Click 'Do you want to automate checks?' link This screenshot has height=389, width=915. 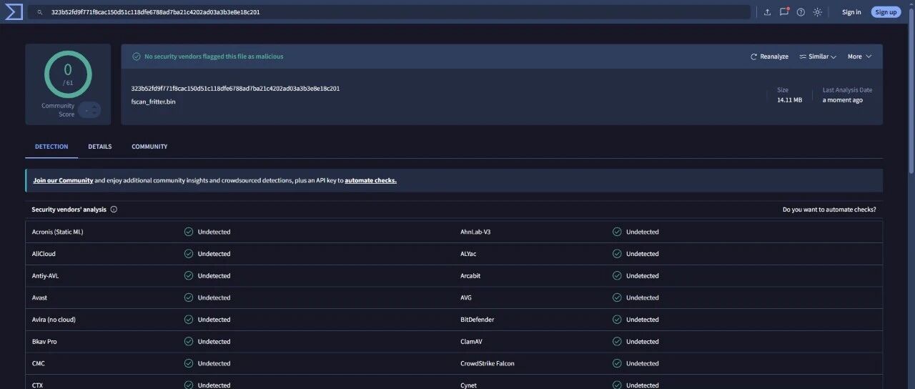point(829,210)
